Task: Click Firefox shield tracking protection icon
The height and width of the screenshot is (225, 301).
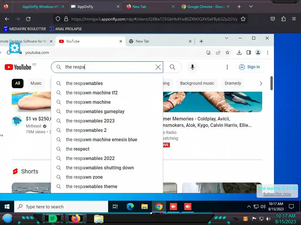Action: pos(58,19)
